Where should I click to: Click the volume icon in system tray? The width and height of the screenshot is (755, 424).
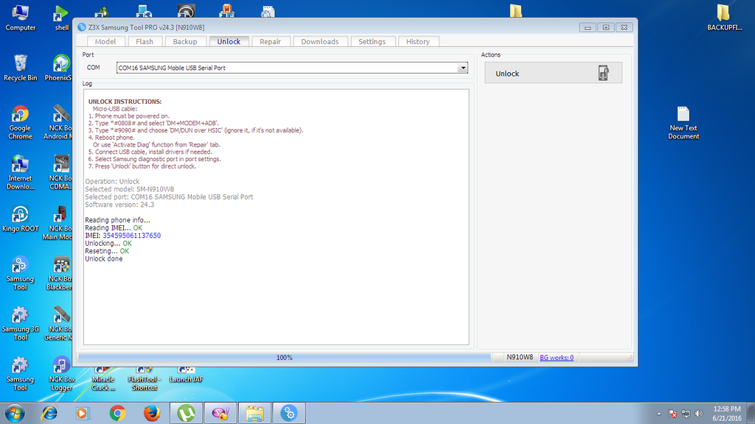697,413
